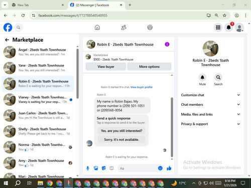Bookmark this page with the star icon
251x188 pixels.
(224, 16)
